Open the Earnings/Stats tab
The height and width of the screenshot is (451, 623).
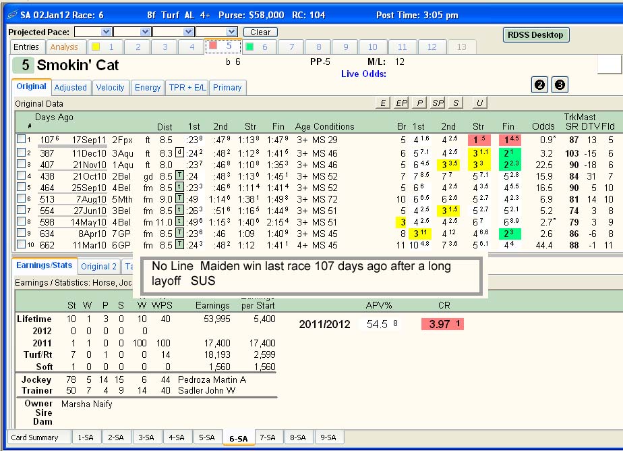pos(44,265)
